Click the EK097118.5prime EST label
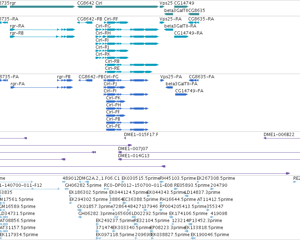300x240 pixels. click(x=115, y=235)
